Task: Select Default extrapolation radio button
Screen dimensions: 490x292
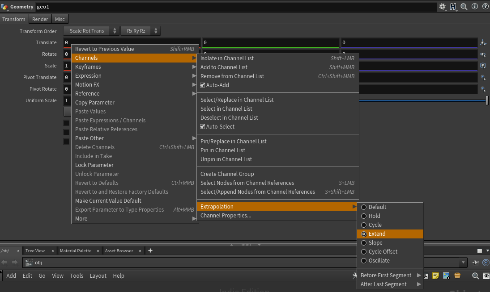Action: click(364, 207)
